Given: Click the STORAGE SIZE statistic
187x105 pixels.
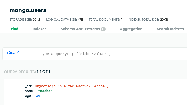Looking at the screenshot, I should pyautogui.click(x=25, y=20).
